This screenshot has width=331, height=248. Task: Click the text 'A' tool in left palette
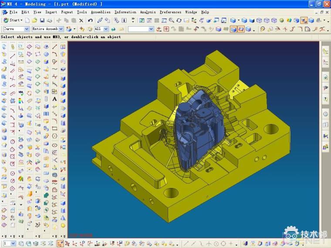click(54, 99)
